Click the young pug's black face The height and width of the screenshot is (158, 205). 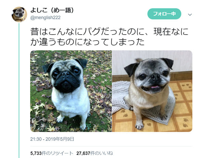(x=66, y=80)
